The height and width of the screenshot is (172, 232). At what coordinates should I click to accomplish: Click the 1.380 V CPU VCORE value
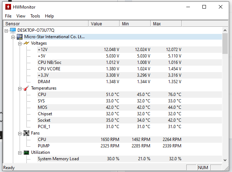coord(112,69)
